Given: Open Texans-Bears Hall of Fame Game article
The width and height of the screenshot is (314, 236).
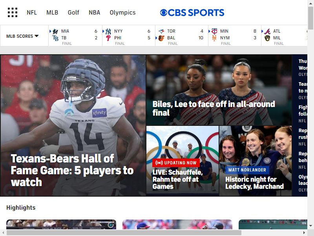Looking at the screenshot, I should (72, 170).
